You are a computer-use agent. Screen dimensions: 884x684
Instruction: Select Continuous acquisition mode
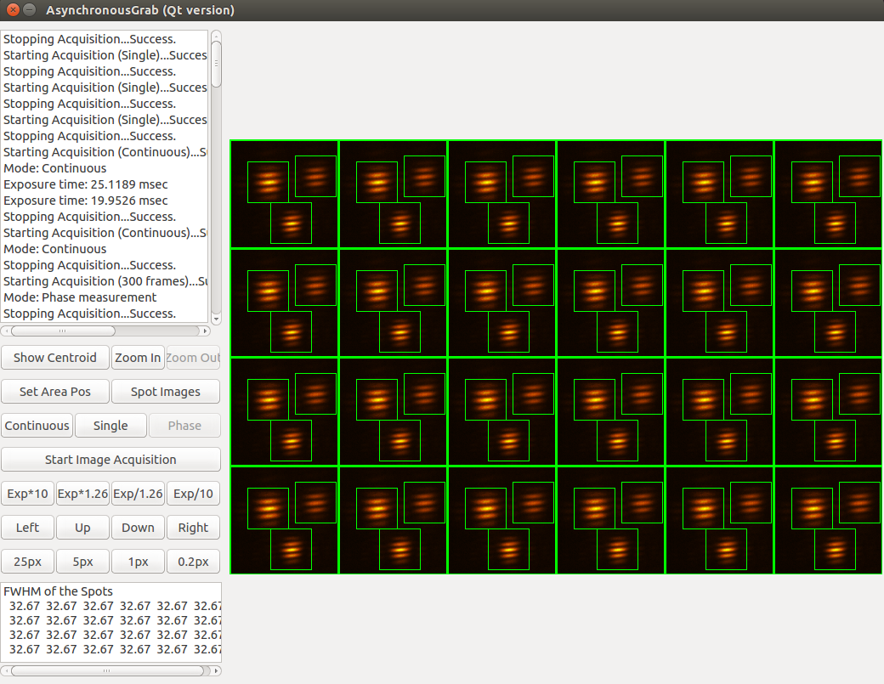coord(37,426)
